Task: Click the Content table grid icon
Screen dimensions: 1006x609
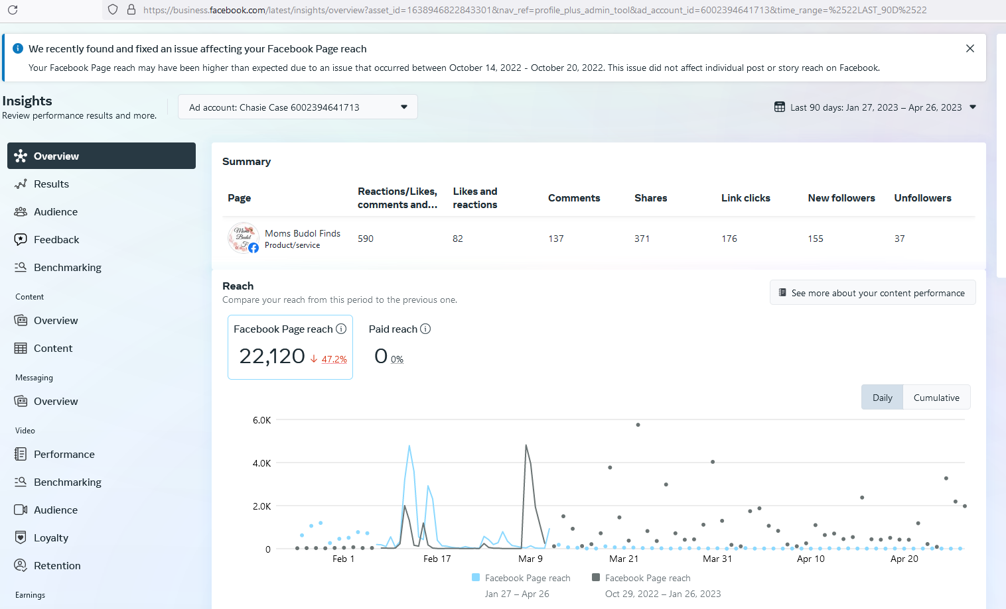Action: pos(21,348)
